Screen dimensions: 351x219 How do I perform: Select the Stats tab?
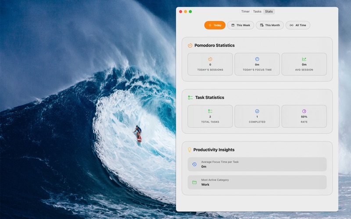(269, 11)
